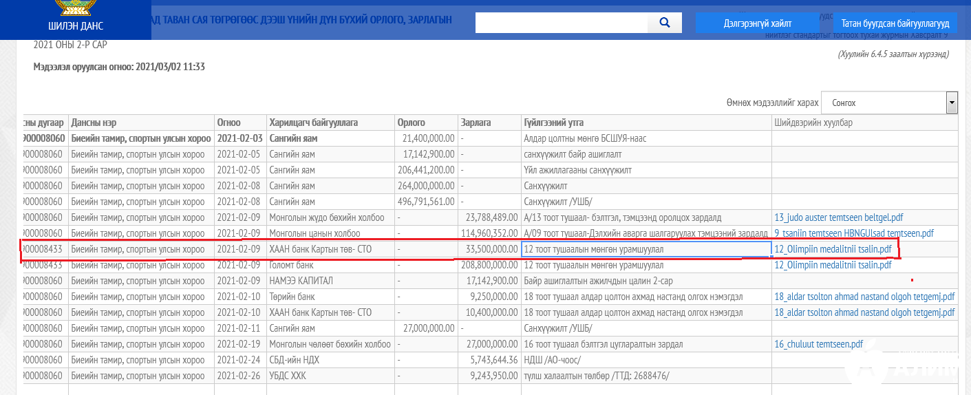Image resolution: width=971 pixels, height=395 pixels.
Task: Click the Төрийн банк cell
Action: [x=330, y=297]
